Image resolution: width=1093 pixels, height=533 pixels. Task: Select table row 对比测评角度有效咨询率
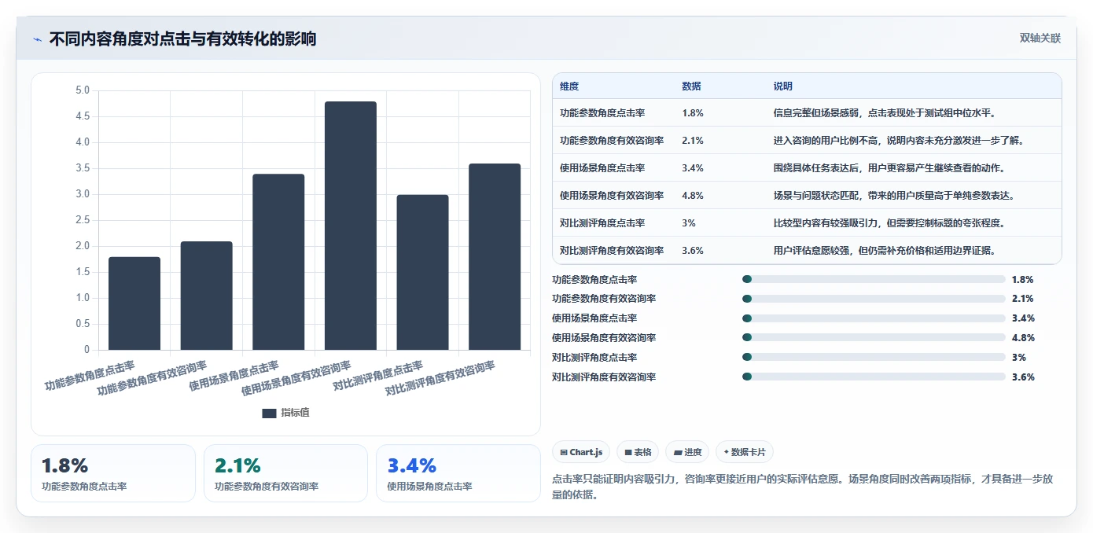807,250
